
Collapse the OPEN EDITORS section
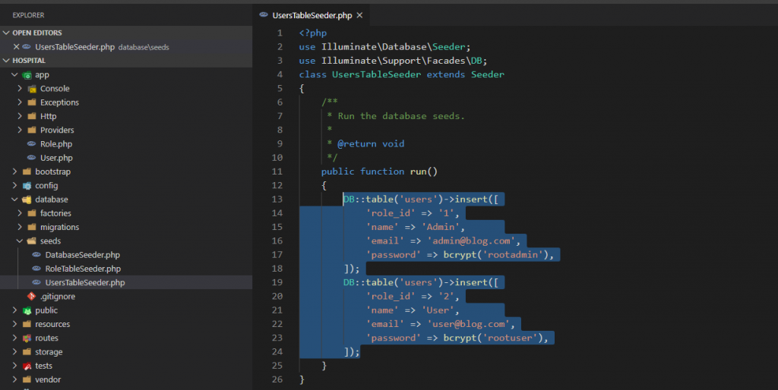pos(7,33)
